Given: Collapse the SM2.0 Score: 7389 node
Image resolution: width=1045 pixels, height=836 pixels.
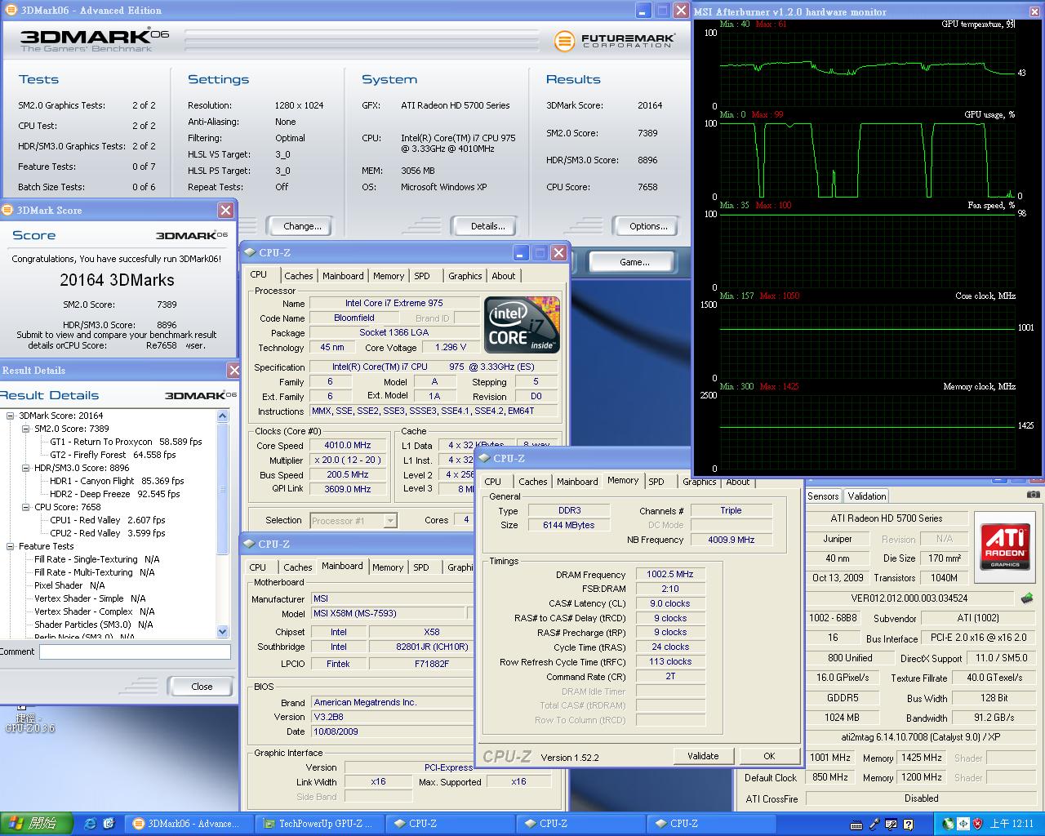Looking at the screenshot, I should (26, 429).
